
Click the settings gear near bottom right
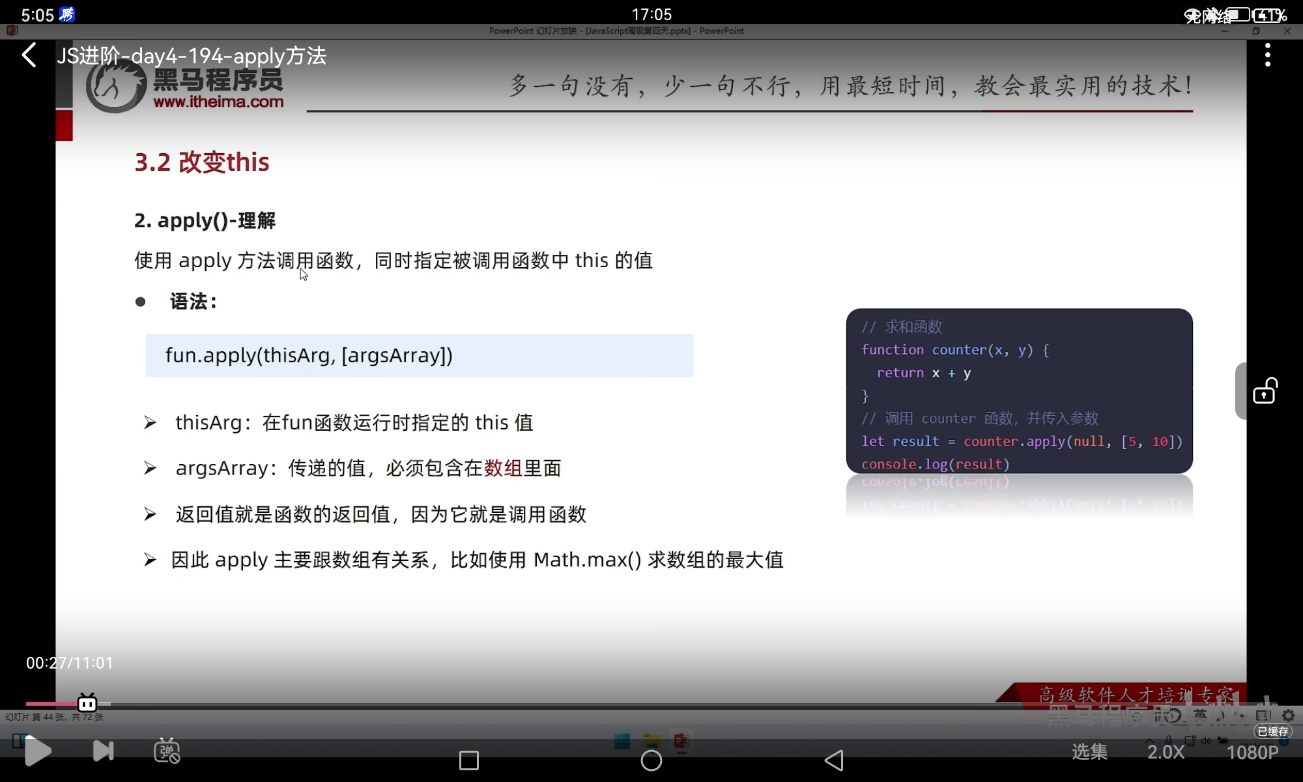click(1288, 716)
